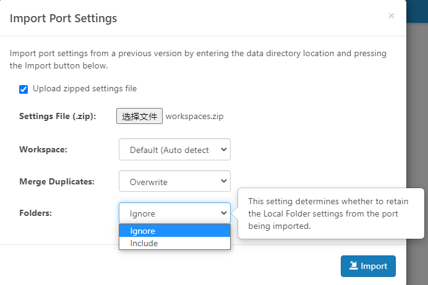Viewport: 428px width, 285px height.
Task: Close the Import Port Settings dialog
Action: click(391, 16)
